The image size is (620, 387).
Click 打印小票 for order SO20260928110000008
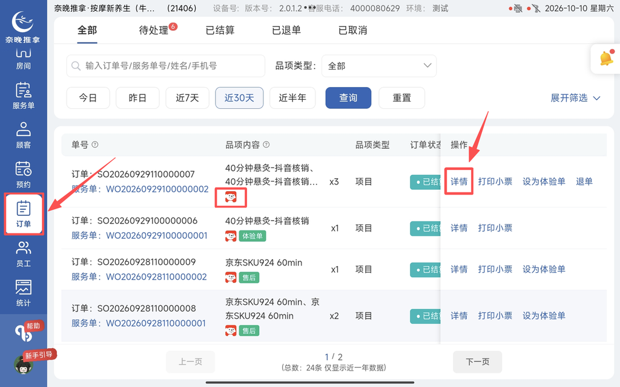pos(495,316)
